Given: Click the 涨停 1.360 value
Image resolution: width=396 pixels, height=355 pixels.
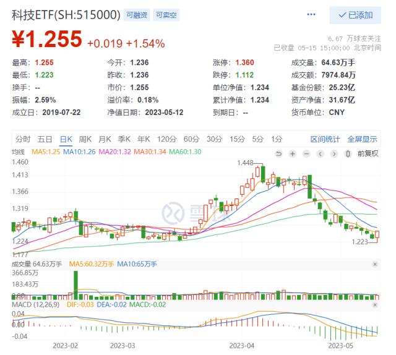Looking at the screenshot, I should pyautogui.click(x=245, y=62).
